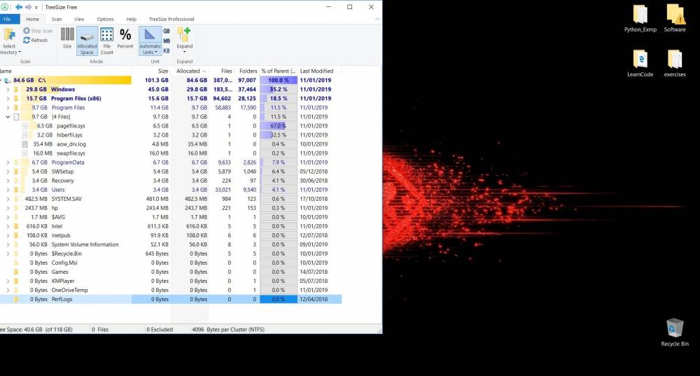Switch to the Home ribbon tab

click(x=32, y=19)
